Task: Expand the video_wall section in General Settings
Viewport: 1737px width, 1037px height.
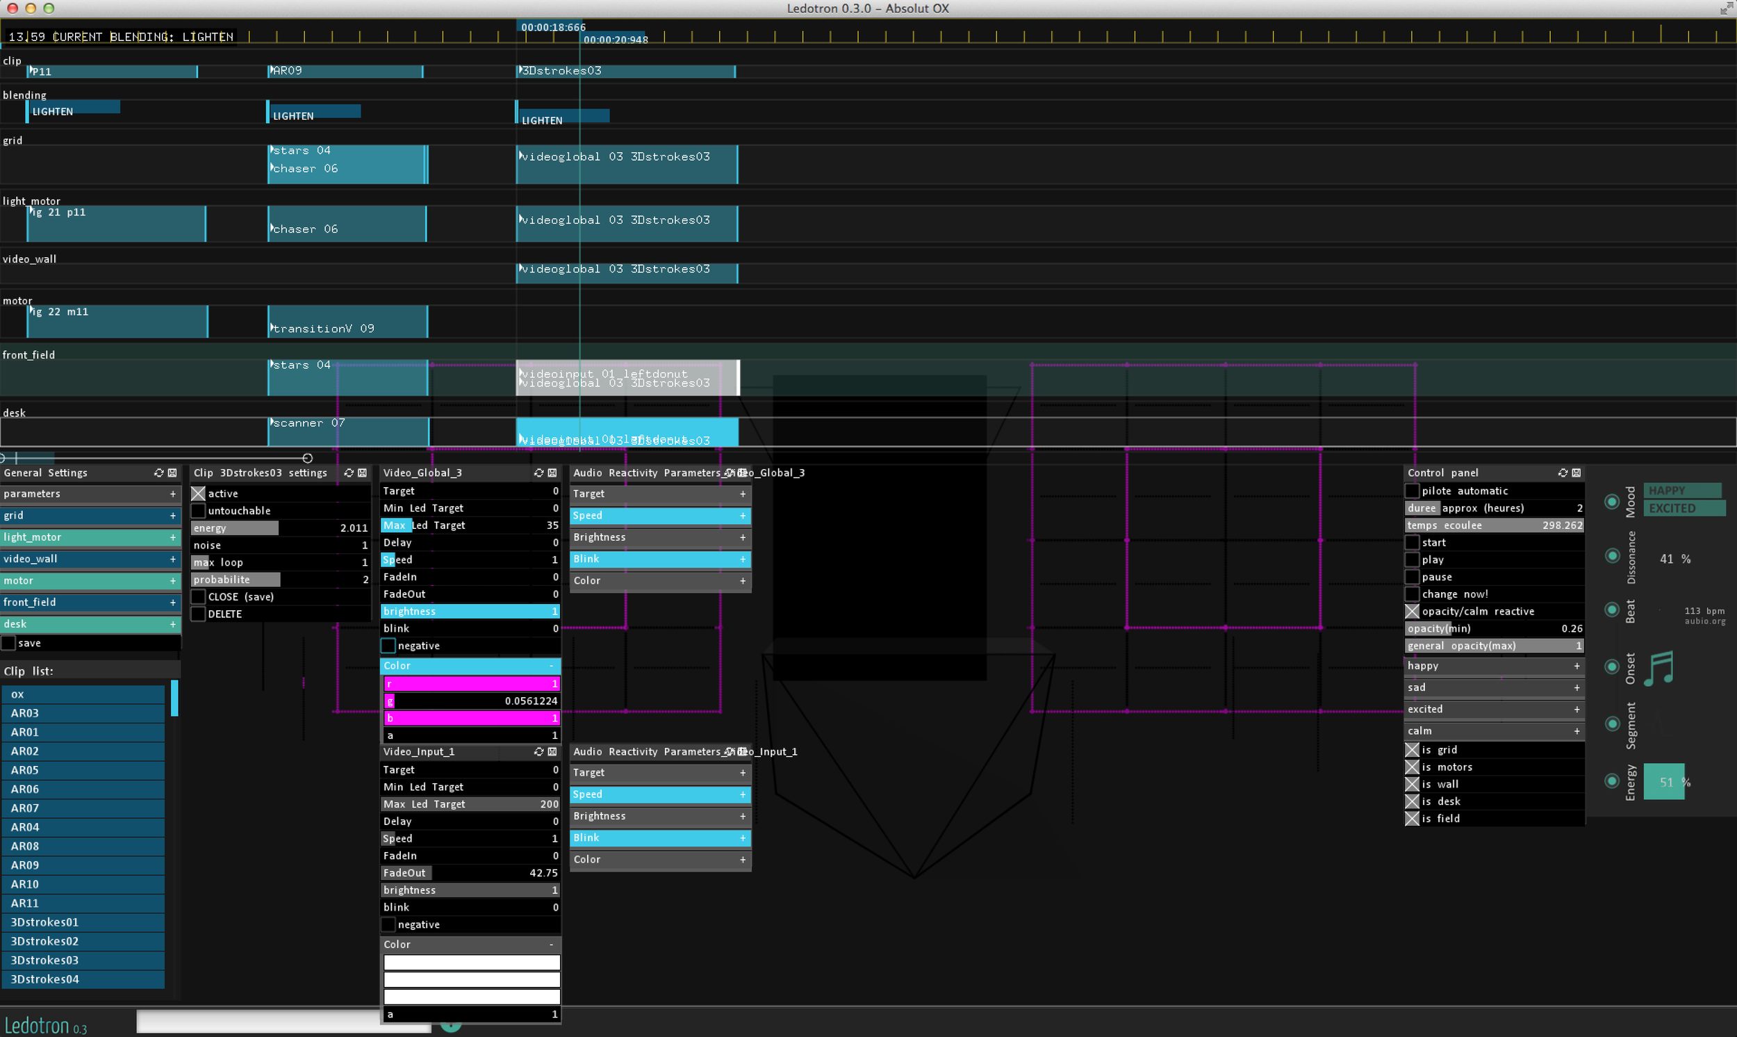Action: pos(90,559)
